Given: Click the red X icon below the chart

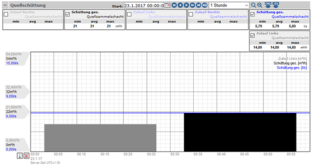Looking at the screenshot, I should pos(27,156).
